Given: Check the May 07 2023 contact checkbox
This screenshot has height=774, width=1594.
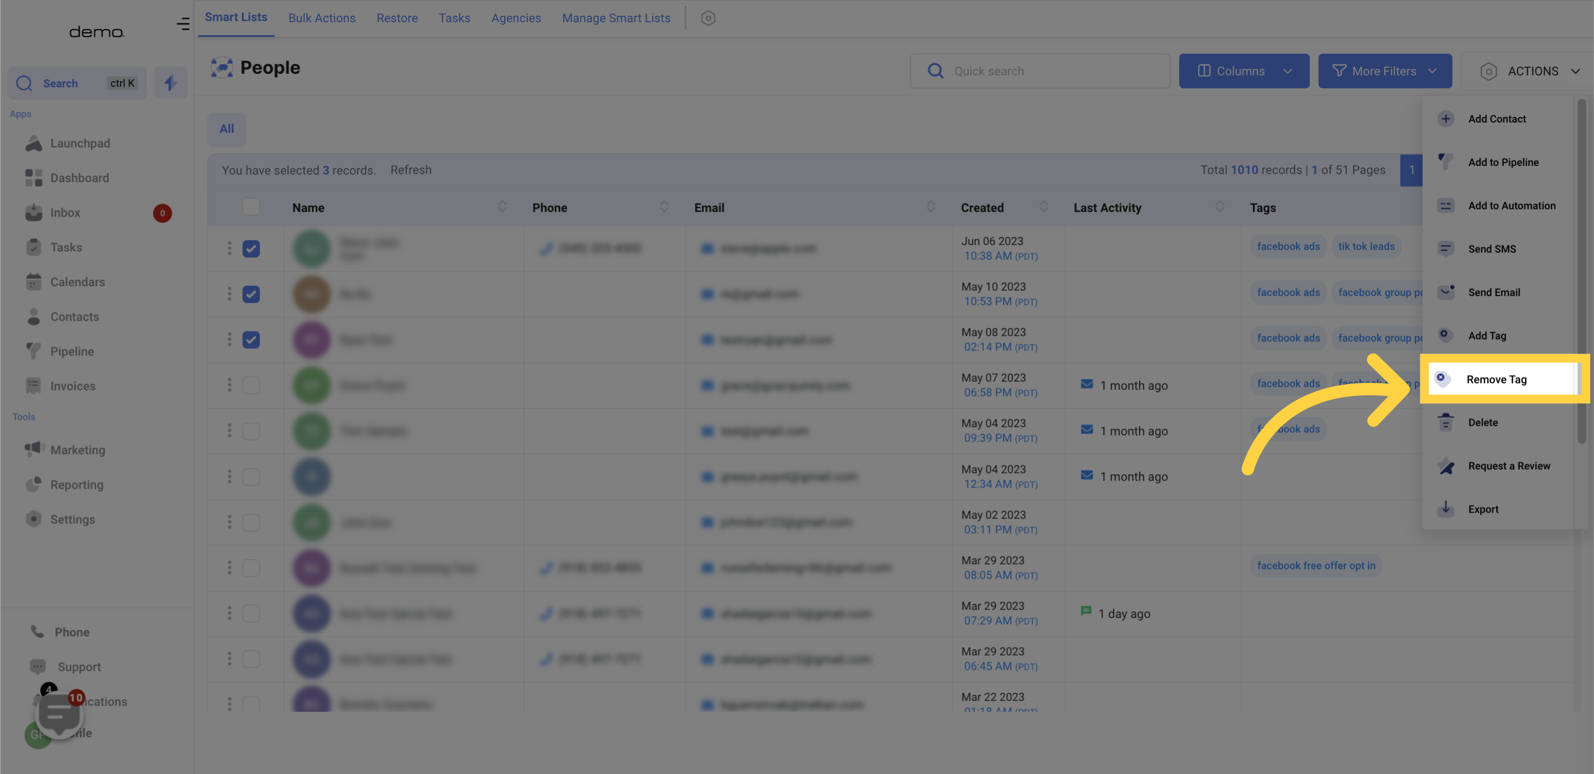Looking at the screenshot, I should pyautogui.click(x=251, y=385).
